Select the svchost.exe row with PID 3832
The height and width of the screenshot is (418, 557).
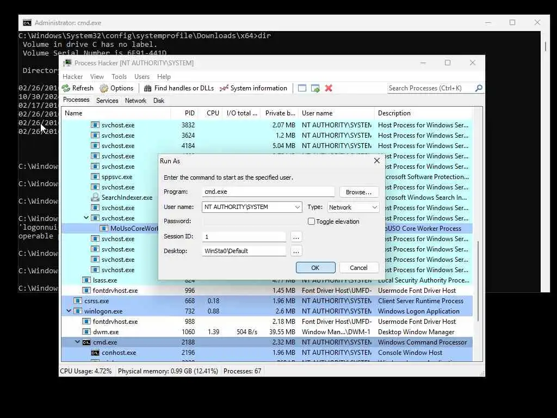(x=267, y=125)
